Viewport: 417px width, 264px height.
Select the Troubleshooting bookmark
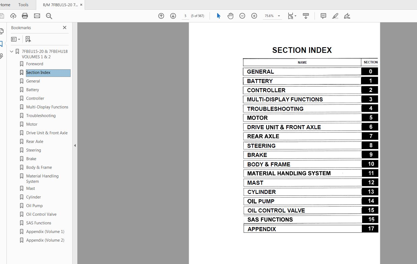click(x=41, y=115)
